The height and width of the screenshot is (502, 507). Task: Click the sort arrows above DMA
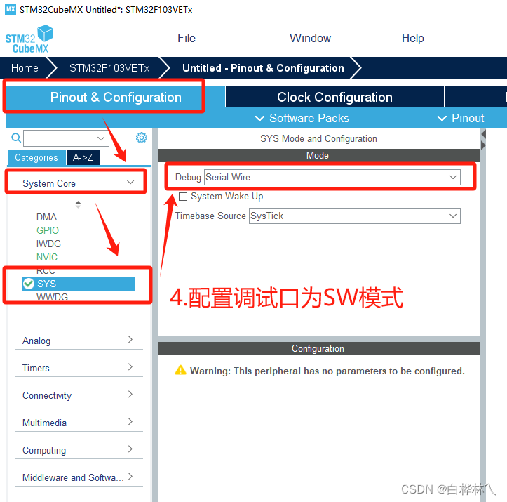[78, 204]
